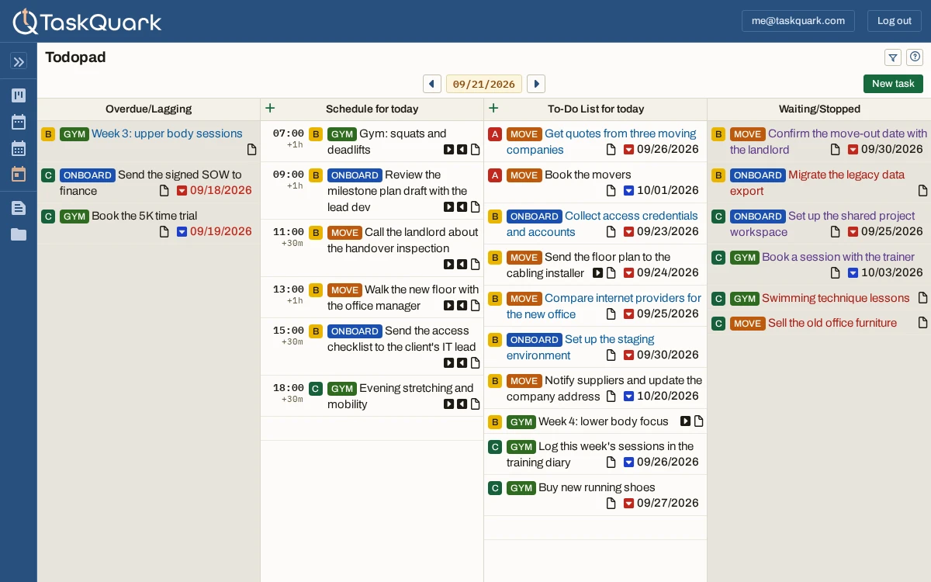The image size is (931, 582).
Task: Open the due-date dropdown for 09/23/2026
Action: click(x=628, y=232)
